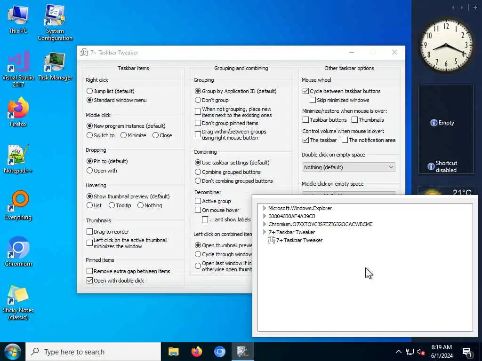Open network status tray icon
Screen dimensions: 482x361
coord(410,352)
